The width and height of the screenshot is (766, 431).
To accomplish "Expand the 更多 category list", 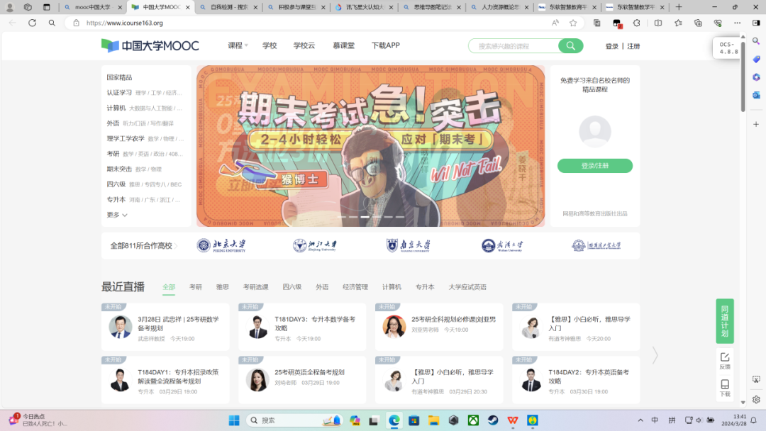I will (x=116, y=215).
